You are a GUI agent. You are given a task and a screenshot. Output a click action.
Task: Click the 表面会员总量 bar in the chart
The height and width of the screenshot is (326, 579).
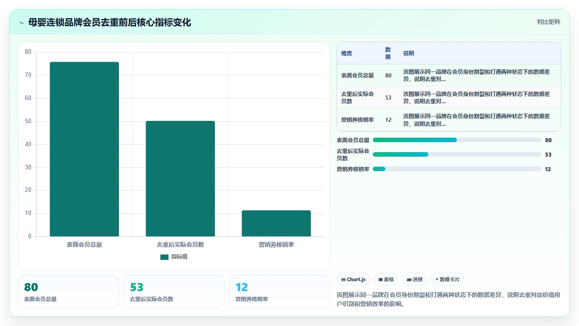pos(84,149)
